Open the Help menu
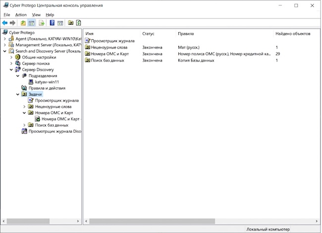This screenshot has width=322, height=233. (50, 15)
